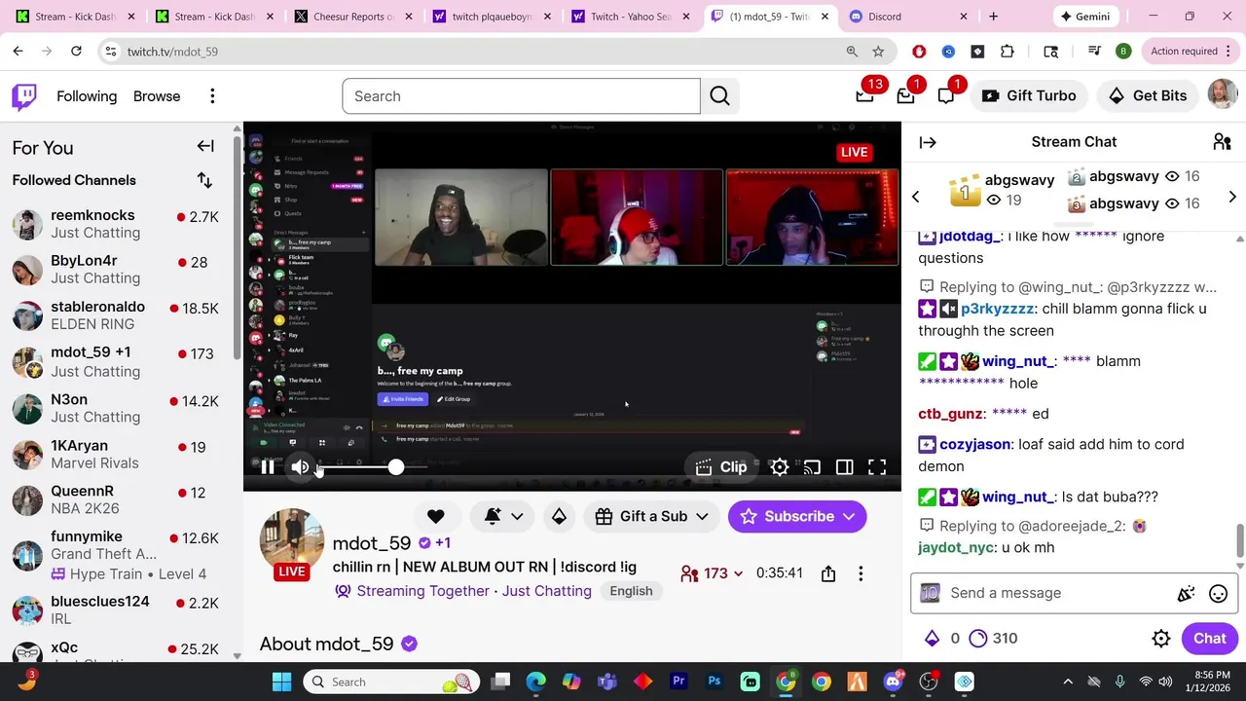Click the mdot_59 channel avatar thumbnail
Screen dimensions: 1246x701
pyautogui.click(x=291, y=542)
